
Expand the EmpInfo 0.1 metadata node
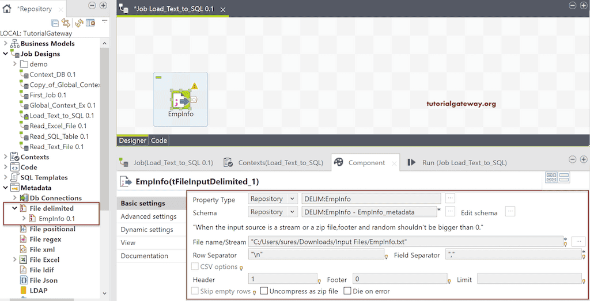[x=24, y=218]
